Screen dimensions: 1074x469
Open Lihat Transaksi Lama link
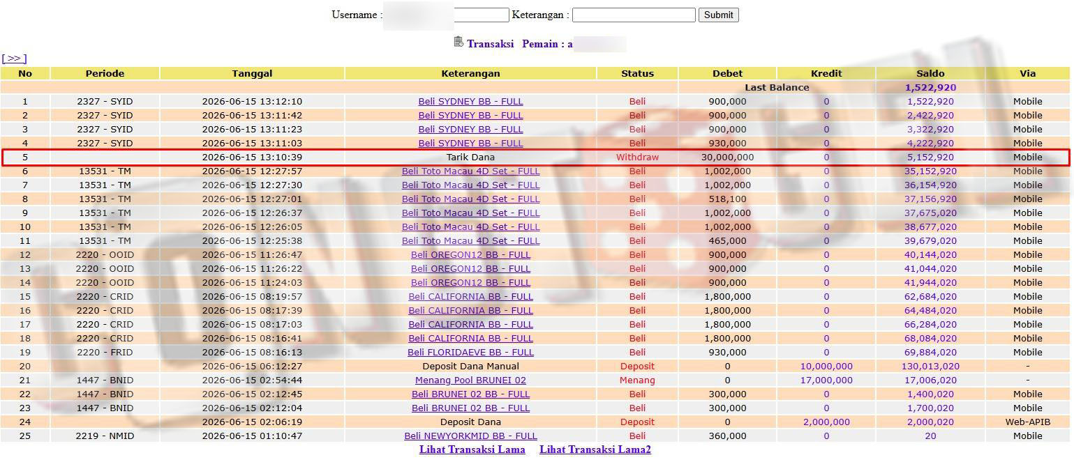click(472, 449)
